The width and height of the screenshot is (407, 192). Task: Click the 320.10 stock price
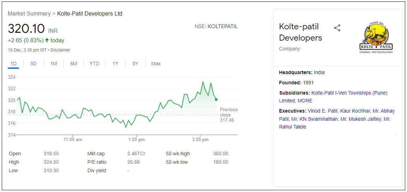(x=26, y=29)
